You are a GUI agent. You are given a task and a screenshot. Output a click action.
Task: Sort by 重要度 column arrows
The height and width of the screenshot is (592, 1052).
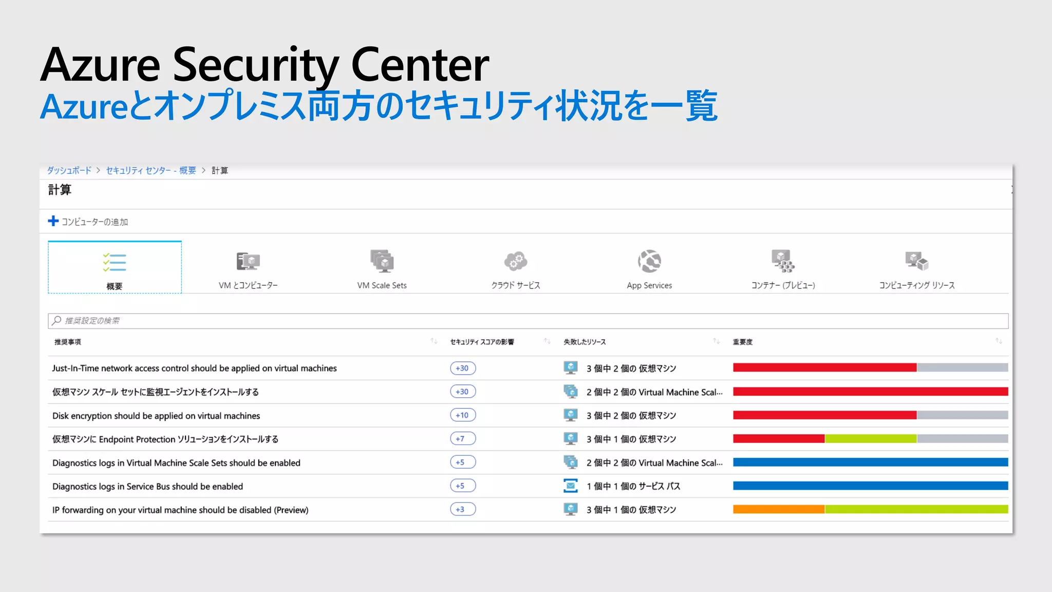pyautogui.click(x=999, y=341)
